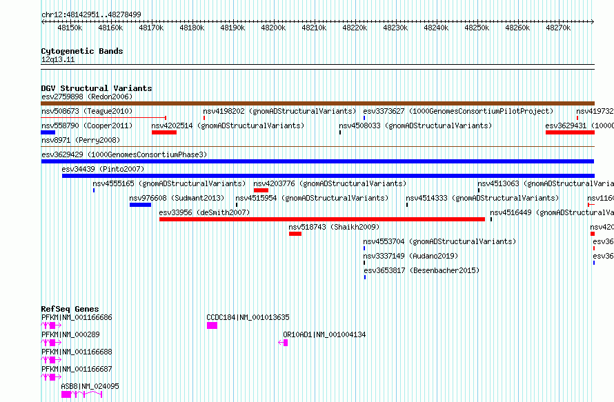
Task: Select the PFKM NM_000289 gene glyph
Action: tap(51, 343)
